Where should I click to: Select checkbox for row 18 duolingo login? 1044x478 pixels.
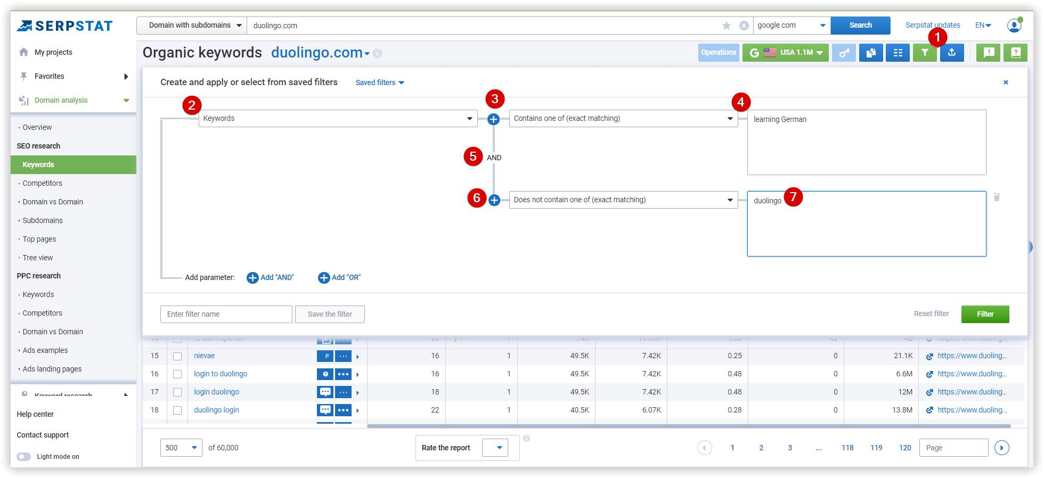pos(177,410)
